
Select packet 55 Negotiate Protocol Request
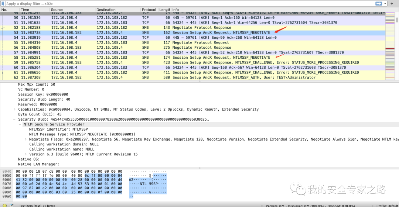tap(192, 42)
